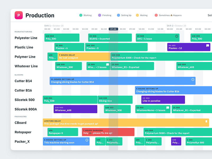Screen dimensions: 212x159
Task: Select the Cutter B16 row label
Action: (23, 90)
